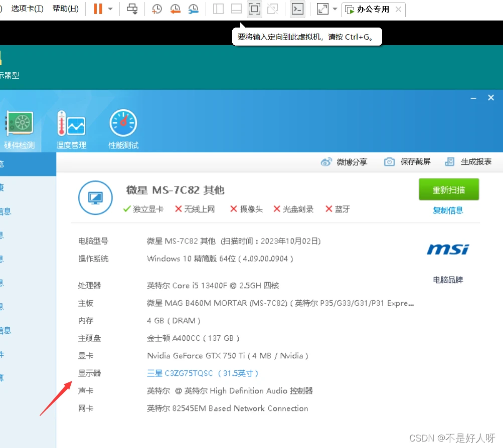Image resolution: width=503 pixels, height=448 pixels.
Task: Open the 温度管理 temperature management tab
Action: click(71, 130)
